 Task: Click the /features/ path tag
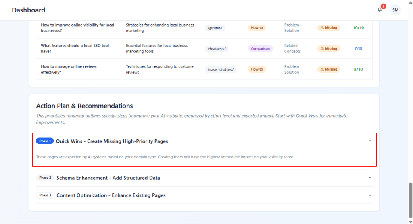[x=217, y=48]
